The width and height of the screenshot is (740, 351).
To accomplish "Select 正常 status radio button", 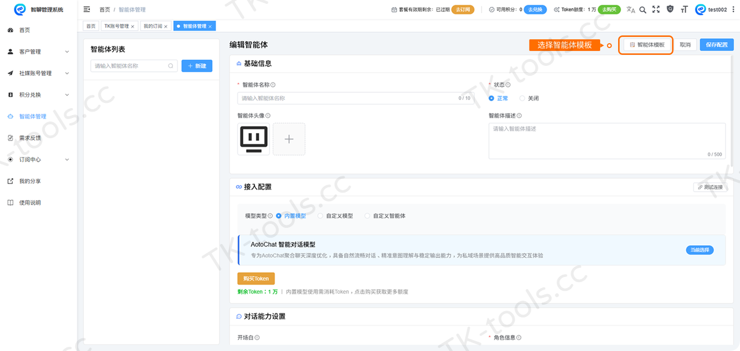I will [x=491, y=98].
